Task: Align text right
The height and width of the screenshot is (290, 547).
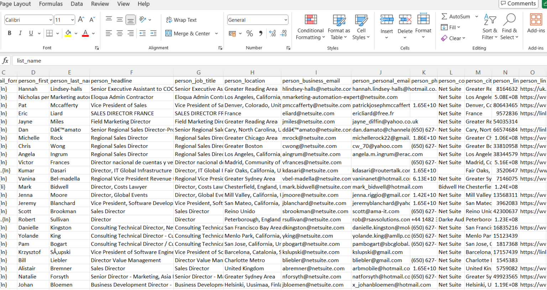Action: coord(131,33)
